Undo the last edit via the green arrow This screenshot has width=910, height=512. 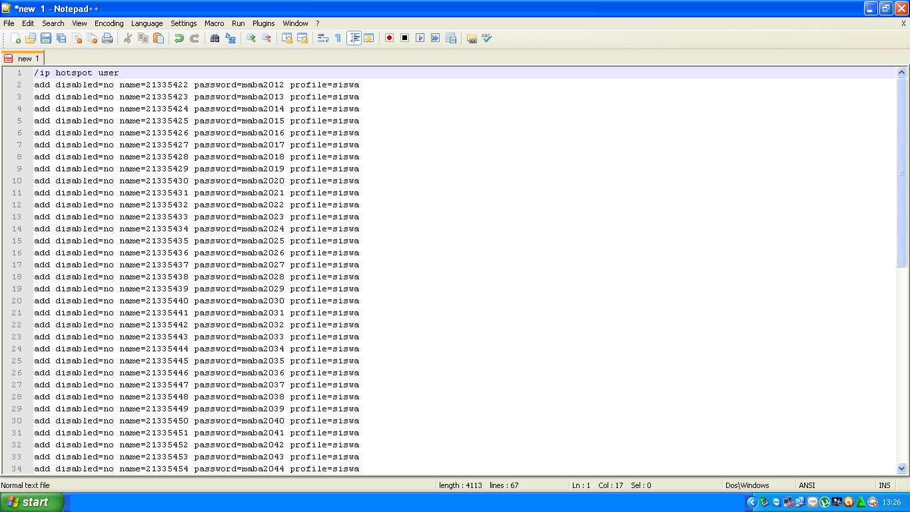tap(179, 39)
